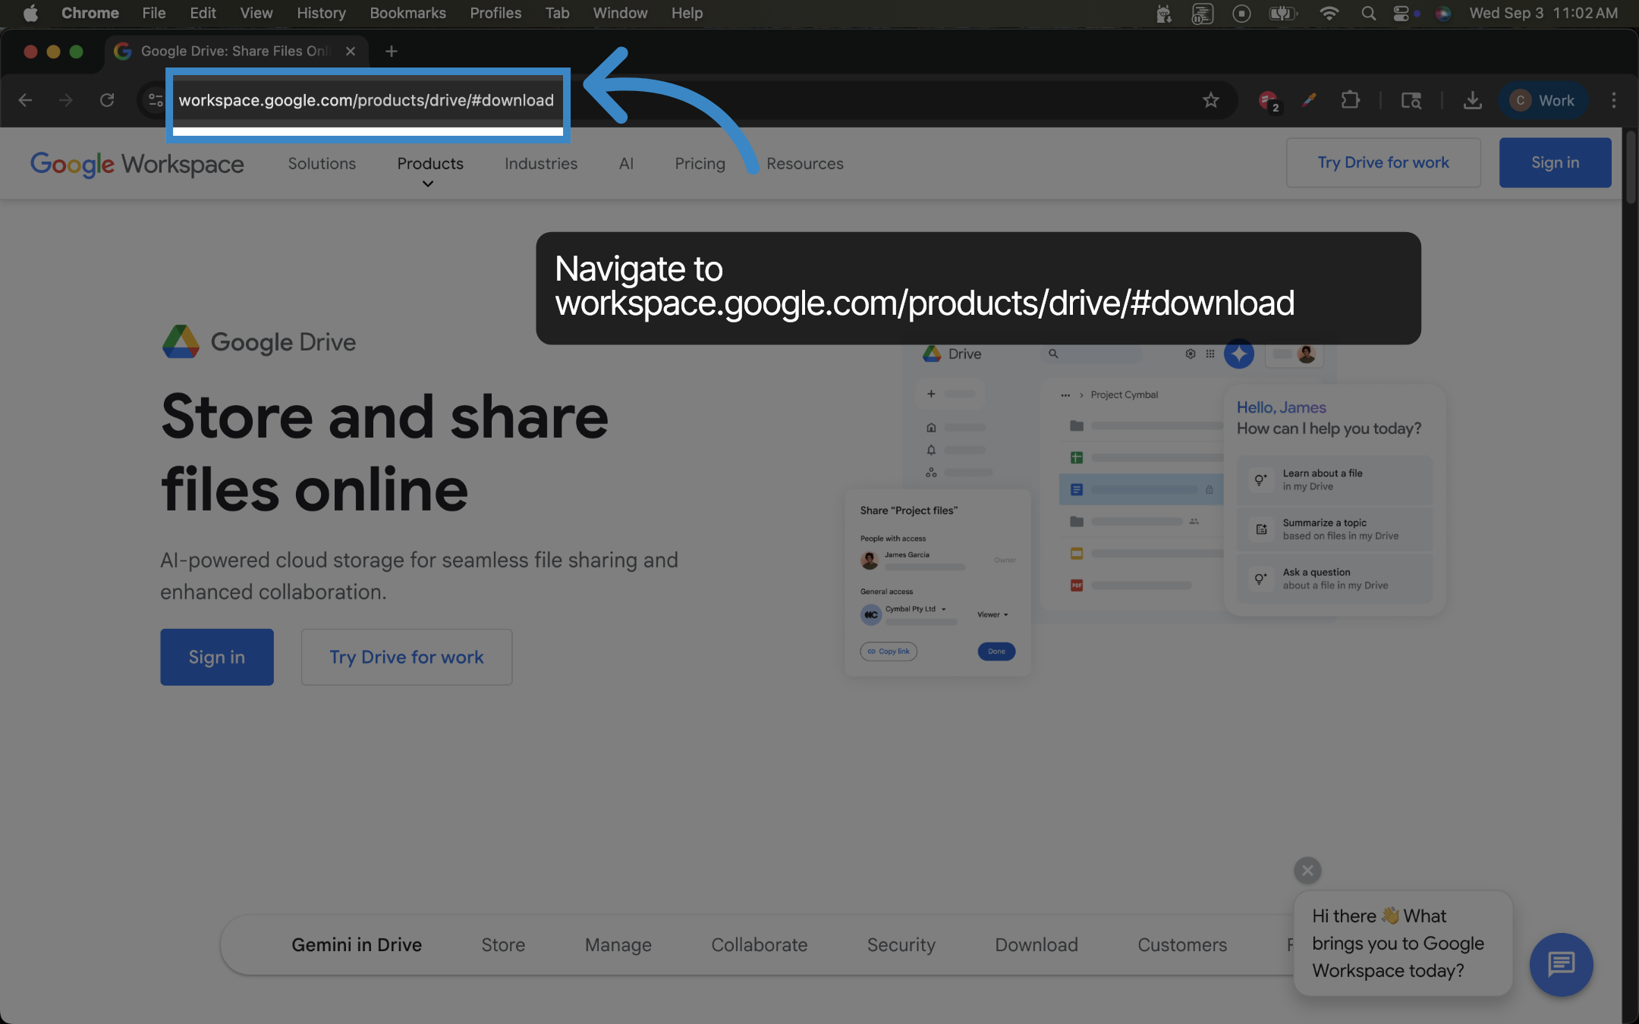Click the settings gear in Drive preview
This screenshot has height=1024, width=1639.
[x=1191, y=353]
